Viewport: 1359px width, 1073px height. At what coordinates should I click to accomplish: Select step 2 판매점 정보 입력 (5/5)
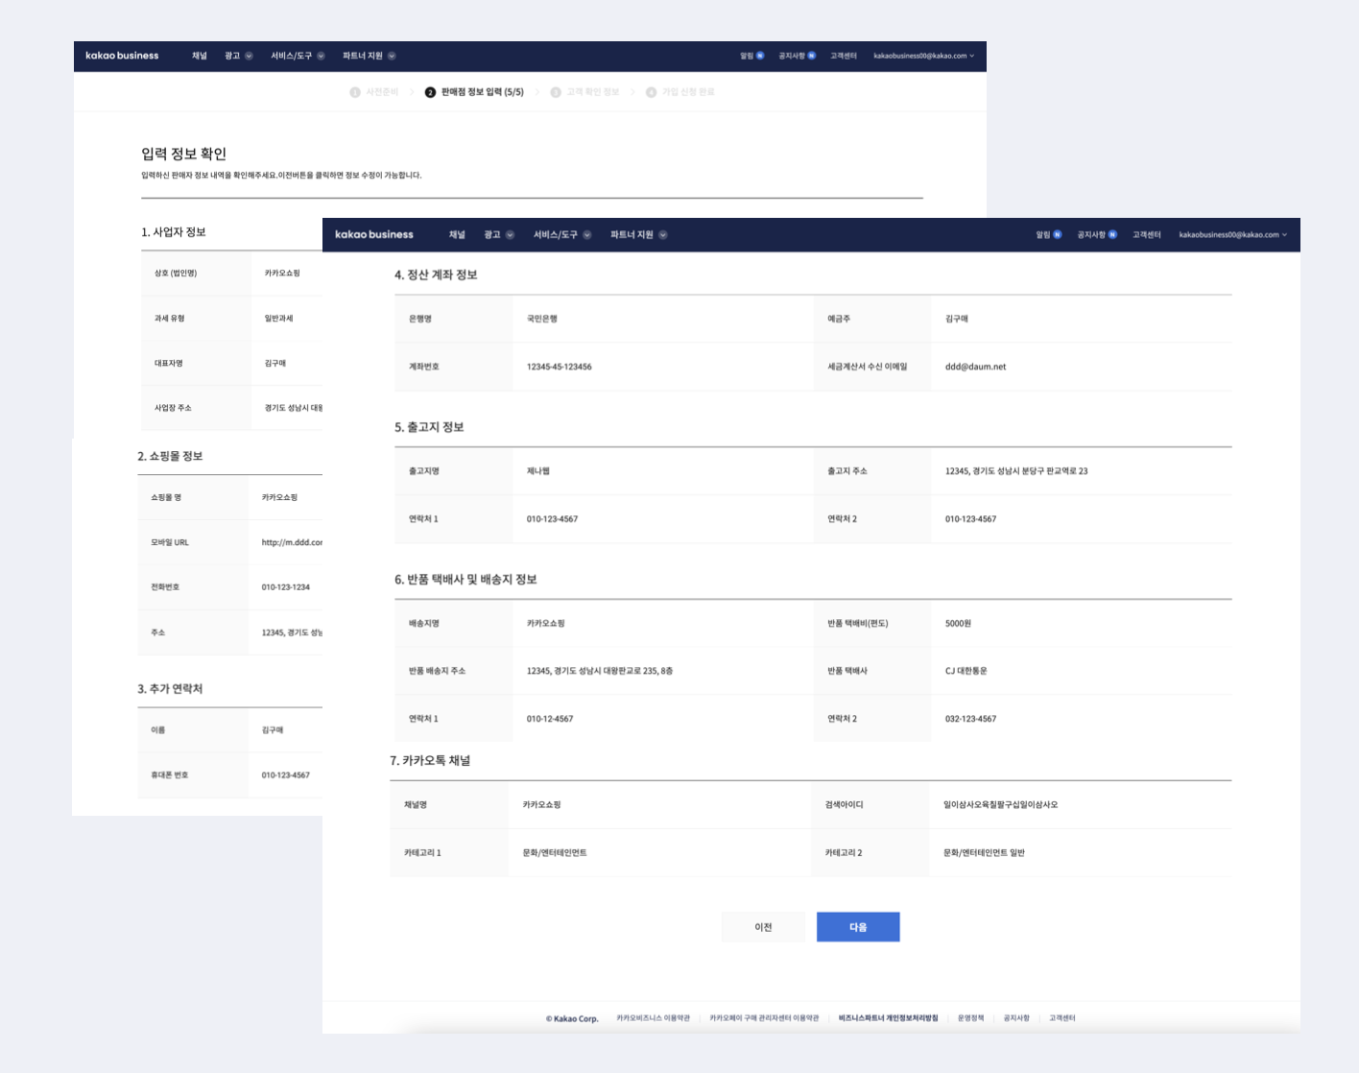click(474, 92)
